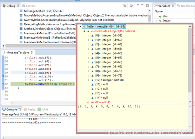The width and height of the screenshot is (195, 139).
Task: Expand the [0]= Integer (id=59) element
Action: [x=88, y=35]
